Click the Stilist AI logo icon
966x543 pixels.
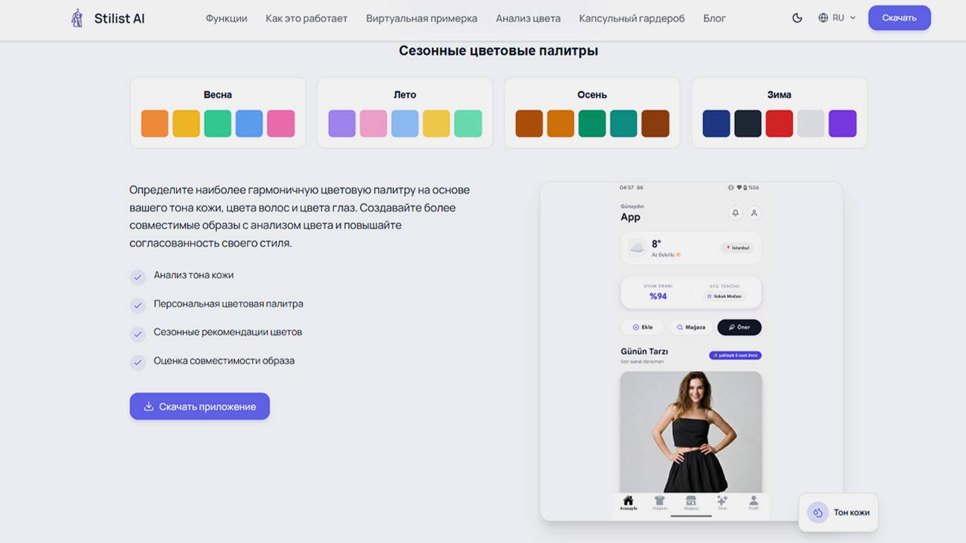pos(77,18)
